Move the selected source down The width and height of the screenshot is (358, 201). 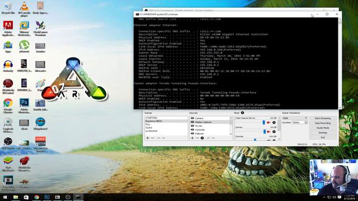(x=213, y=138)
